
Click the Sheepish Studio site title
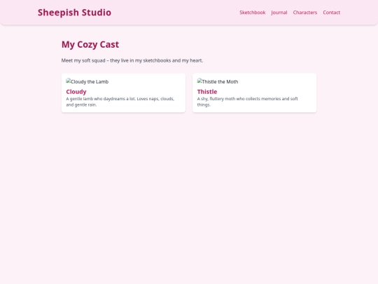pos(74,13)
